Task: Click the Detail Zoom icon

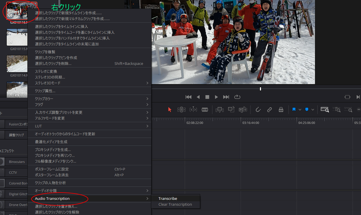Action: 337,109
